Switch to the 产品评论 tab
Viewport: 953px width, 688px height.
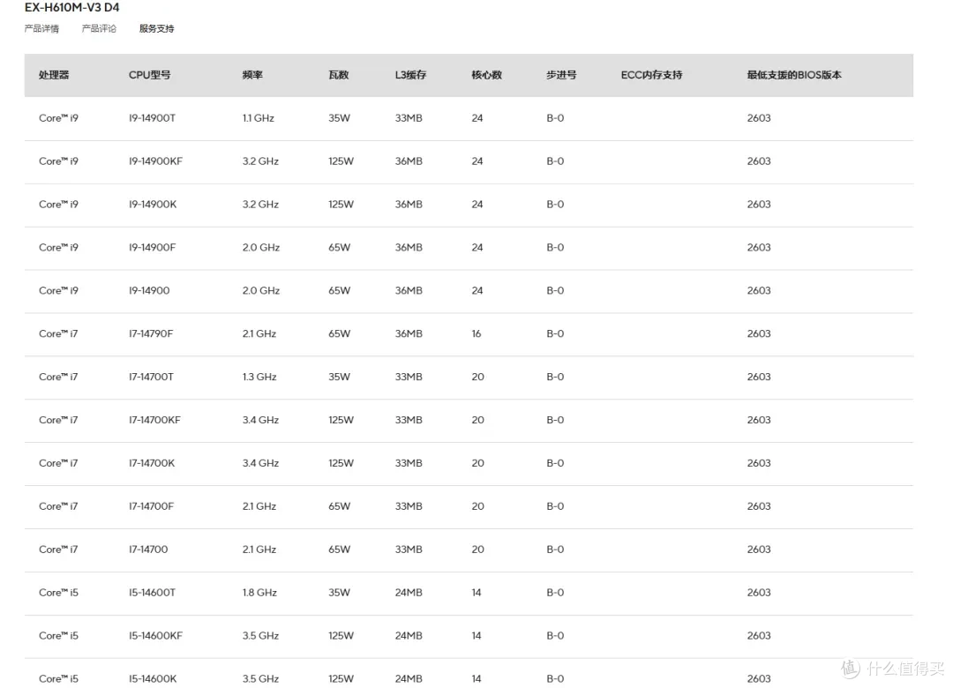coord(99,28)
